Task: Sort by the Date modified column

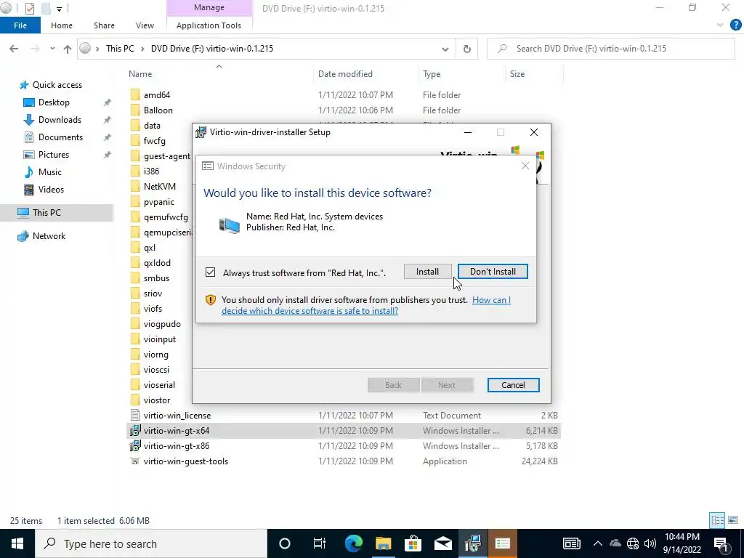Action: 345,74
